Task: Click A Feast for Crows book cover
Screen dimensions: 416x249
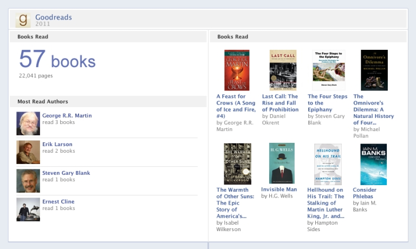Action: [x=237, y=70]
